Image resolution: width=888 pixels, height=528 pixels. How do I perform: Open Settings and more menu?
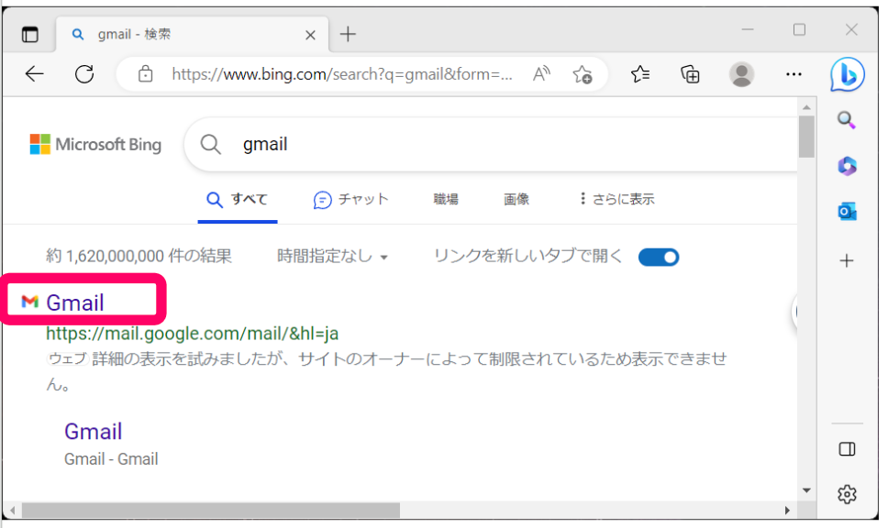(x=794, y=74)
